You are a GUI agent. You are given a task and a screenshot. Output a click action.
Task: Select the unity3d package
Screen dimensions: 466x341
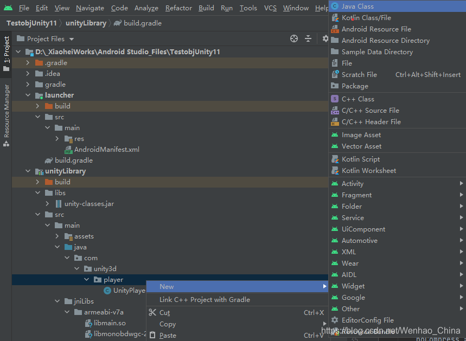(x=100, y=269)
